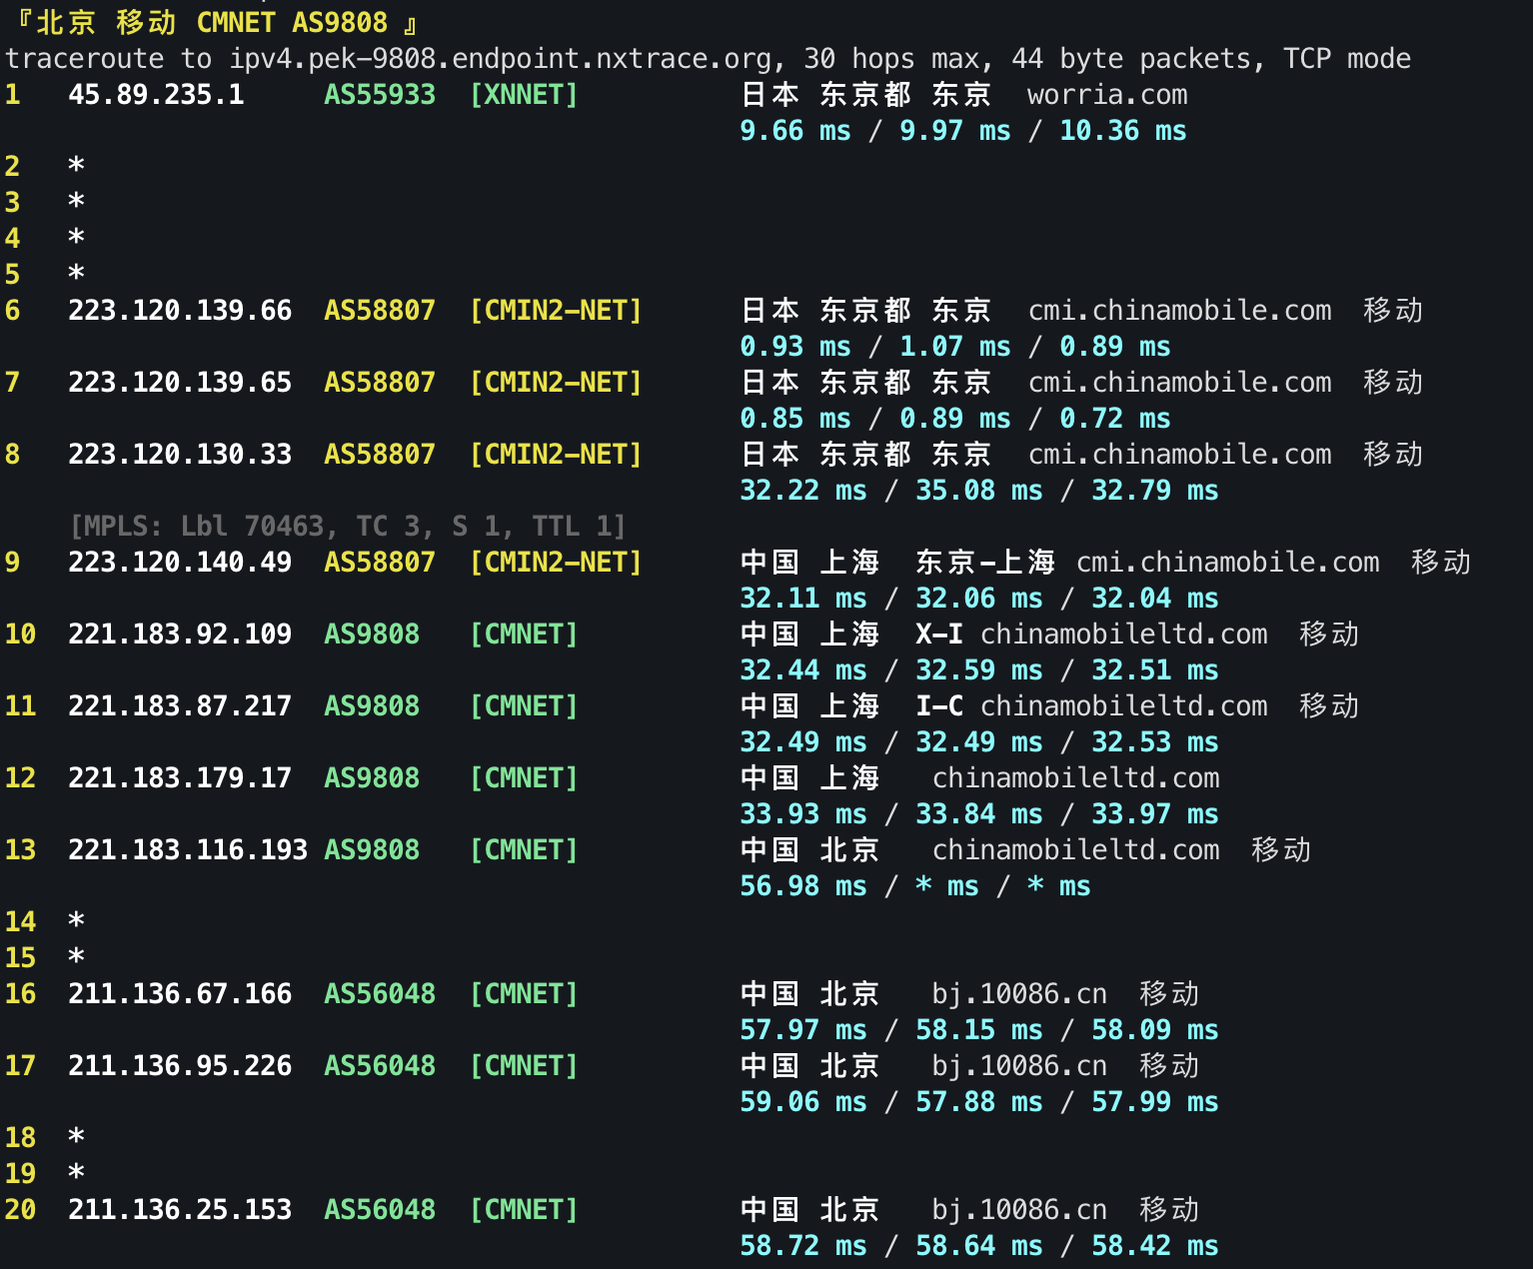This screenshot has height=1269, width=1533.
Task: Click the 10.36 ms latency value
Action: (x=1123, y=131)
